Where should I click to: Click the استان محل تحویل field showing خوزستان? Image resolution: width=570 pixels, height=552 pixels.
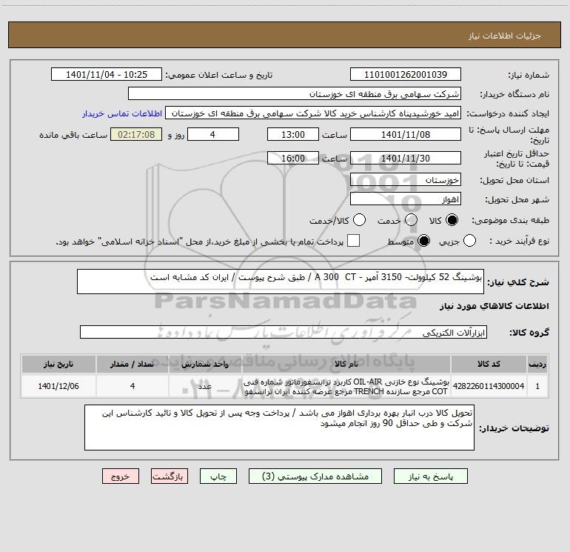click(405, 179)
